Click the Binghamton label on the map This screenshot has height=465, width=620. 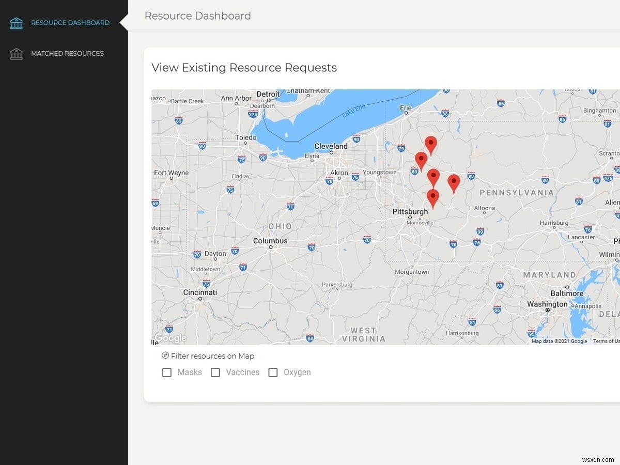point(600,111)
